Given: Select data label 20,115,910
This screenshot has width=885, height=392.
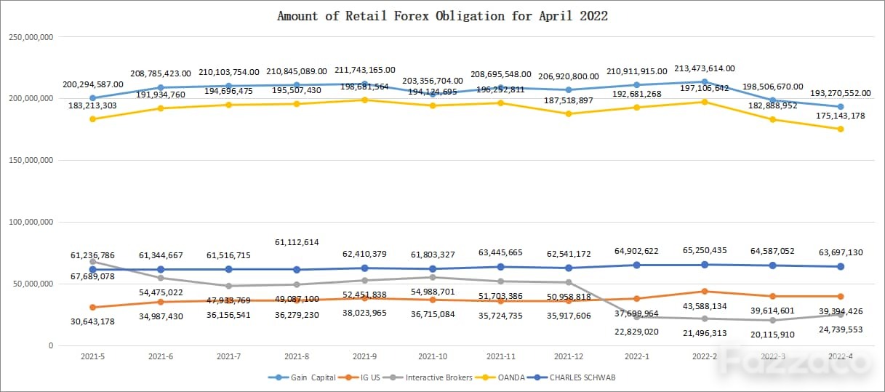Looking at the screenshot, I should click(x=772, y=335).
